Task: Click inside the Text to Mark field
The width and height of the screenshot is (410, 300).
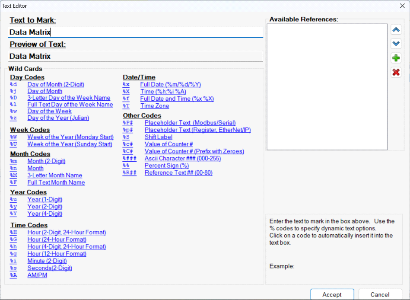Action: click(135, 32)
